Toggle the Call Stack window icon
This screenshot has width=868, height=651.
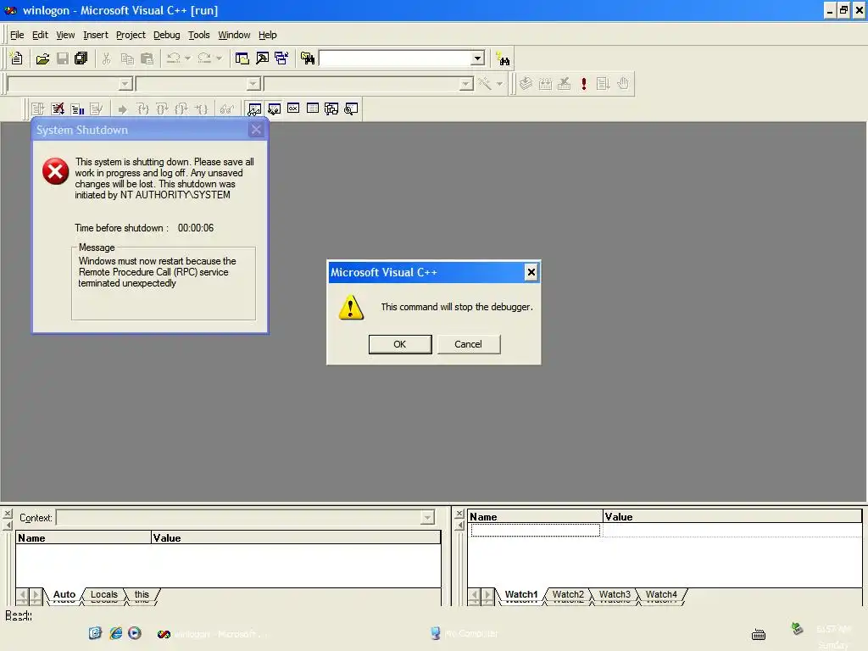tap(331, 108)
